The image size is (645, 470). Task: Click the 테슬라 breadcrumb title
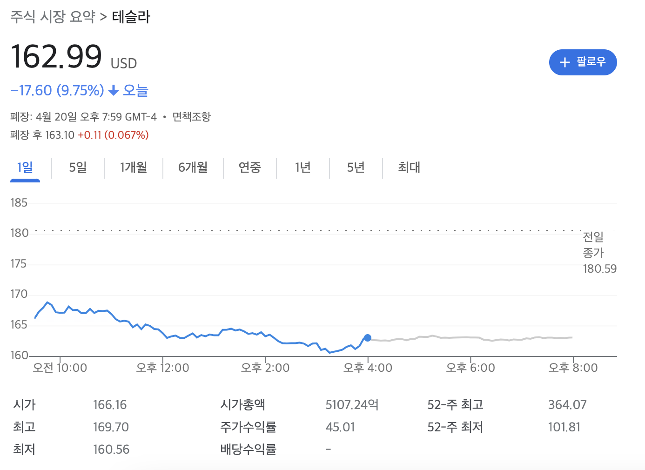click(131, 17)
